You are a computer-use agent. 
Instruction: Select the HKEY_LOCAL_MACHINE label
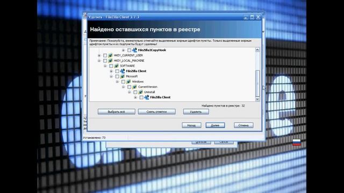click(129, 61)
